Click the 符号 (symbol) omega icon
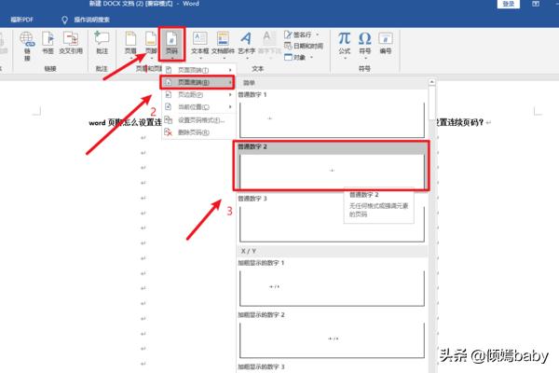Image resolution: width=559 pixels, height=373 pixels. tap(364, 43)
